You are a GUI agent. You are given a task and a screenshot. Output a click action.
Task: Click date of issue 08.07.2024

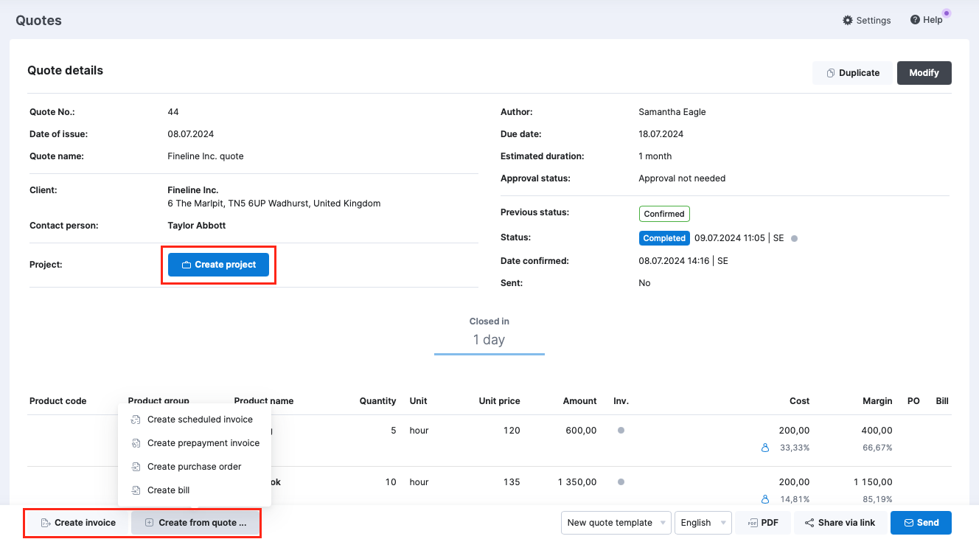click(x=191, y=134)
